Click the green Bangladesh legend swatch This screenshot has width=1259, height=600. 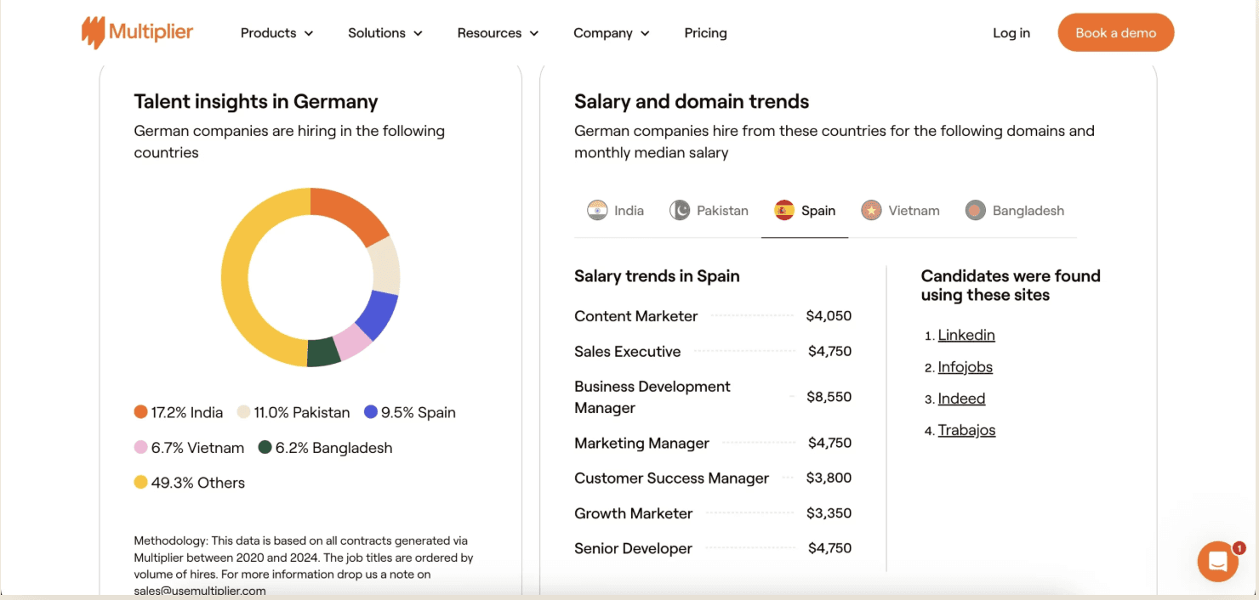pyautogui.click(x=265, y=447)
